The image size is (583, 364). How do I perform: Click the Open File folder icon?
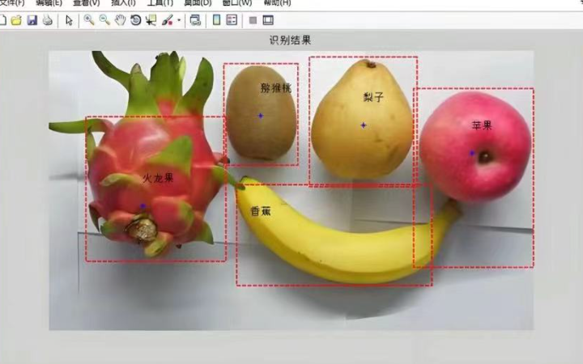tap(16, 20)
